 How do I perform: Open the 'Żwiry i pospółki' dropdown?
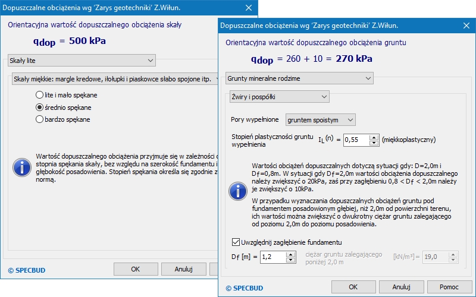[279, 96]
